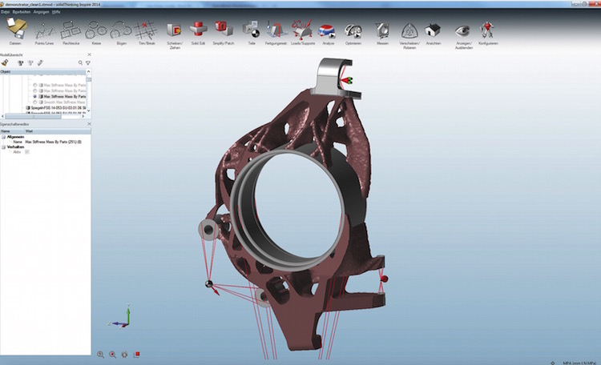Open the Bearbeiten menu
The width and height of the screenshot is (601, 365).
point(21,13)
